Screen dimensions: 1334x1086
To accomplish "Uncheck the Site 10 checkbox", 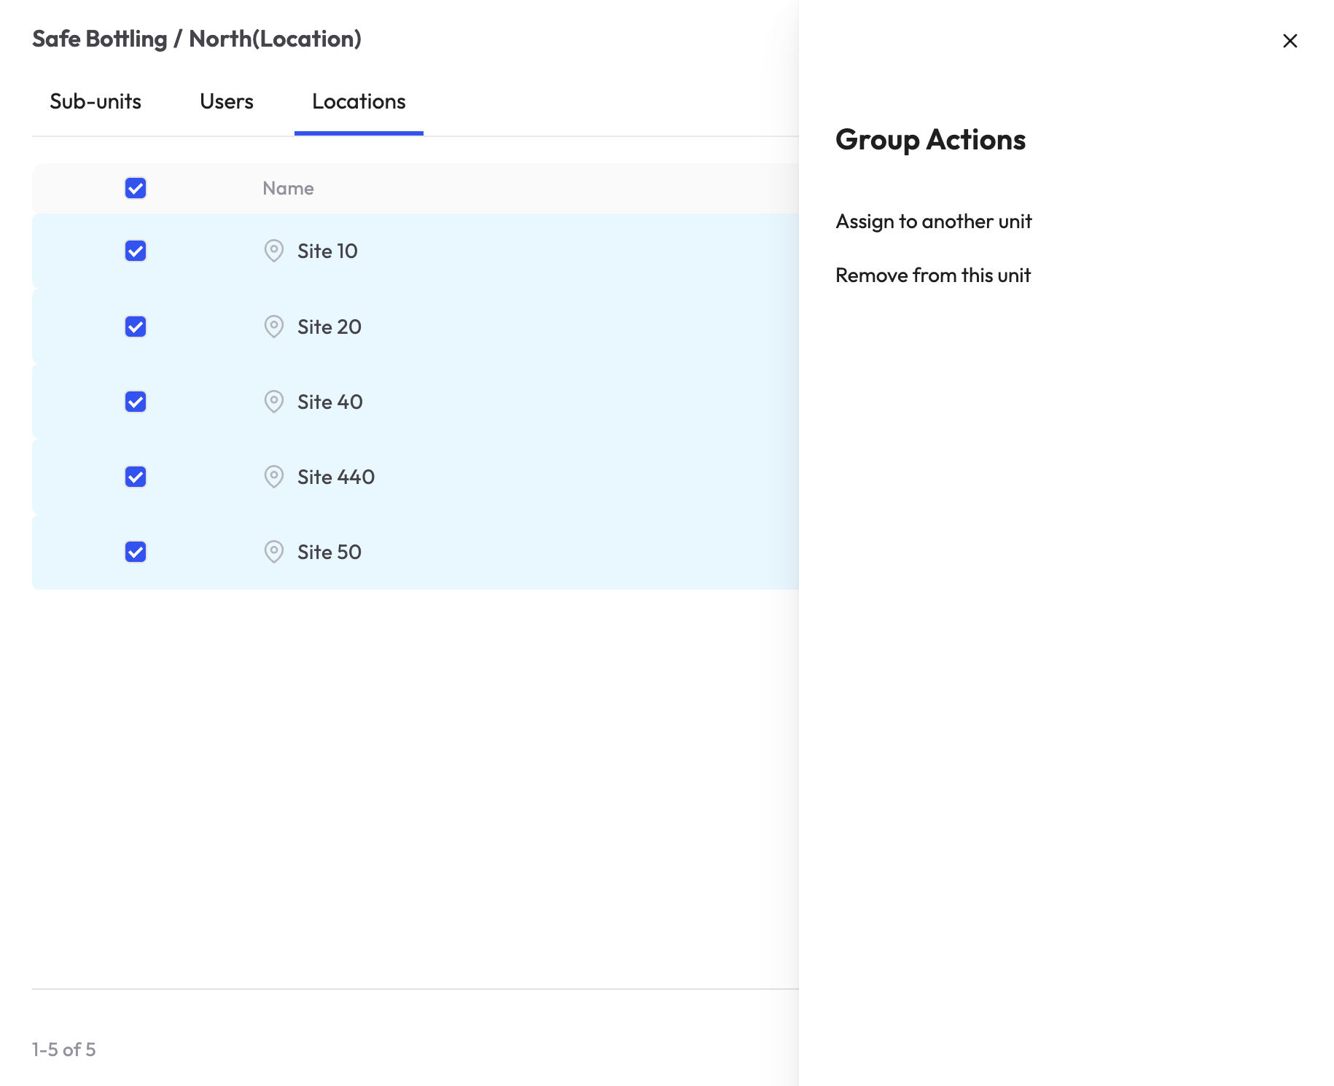I will pos(136,251).
